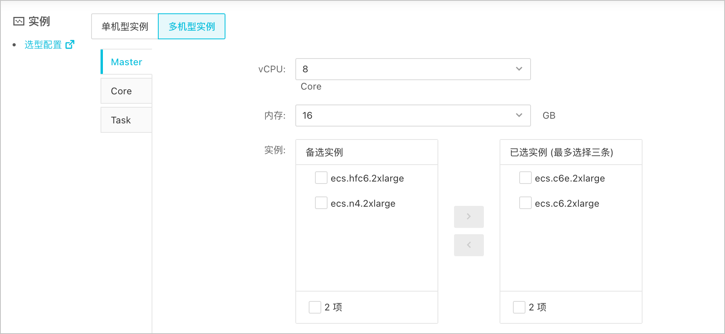
Task: Click the 内存 dropdown chevron arrow
Action: point(519,116)
